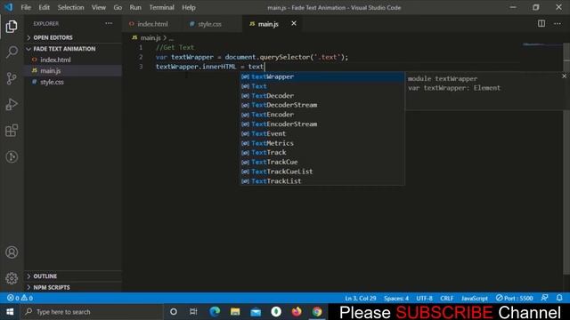This screenshot has height=320, width=570.
Task: Click JavaScript language mode selector
Action: [475, 299]
